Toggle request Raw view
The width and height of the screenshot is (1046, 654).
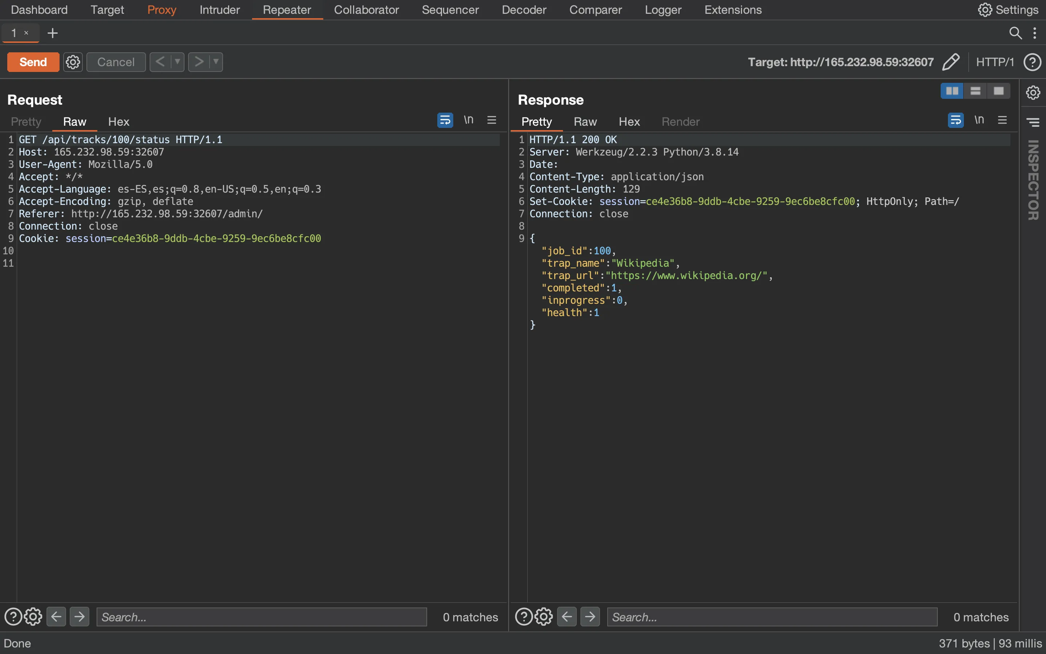coord(74,121)
